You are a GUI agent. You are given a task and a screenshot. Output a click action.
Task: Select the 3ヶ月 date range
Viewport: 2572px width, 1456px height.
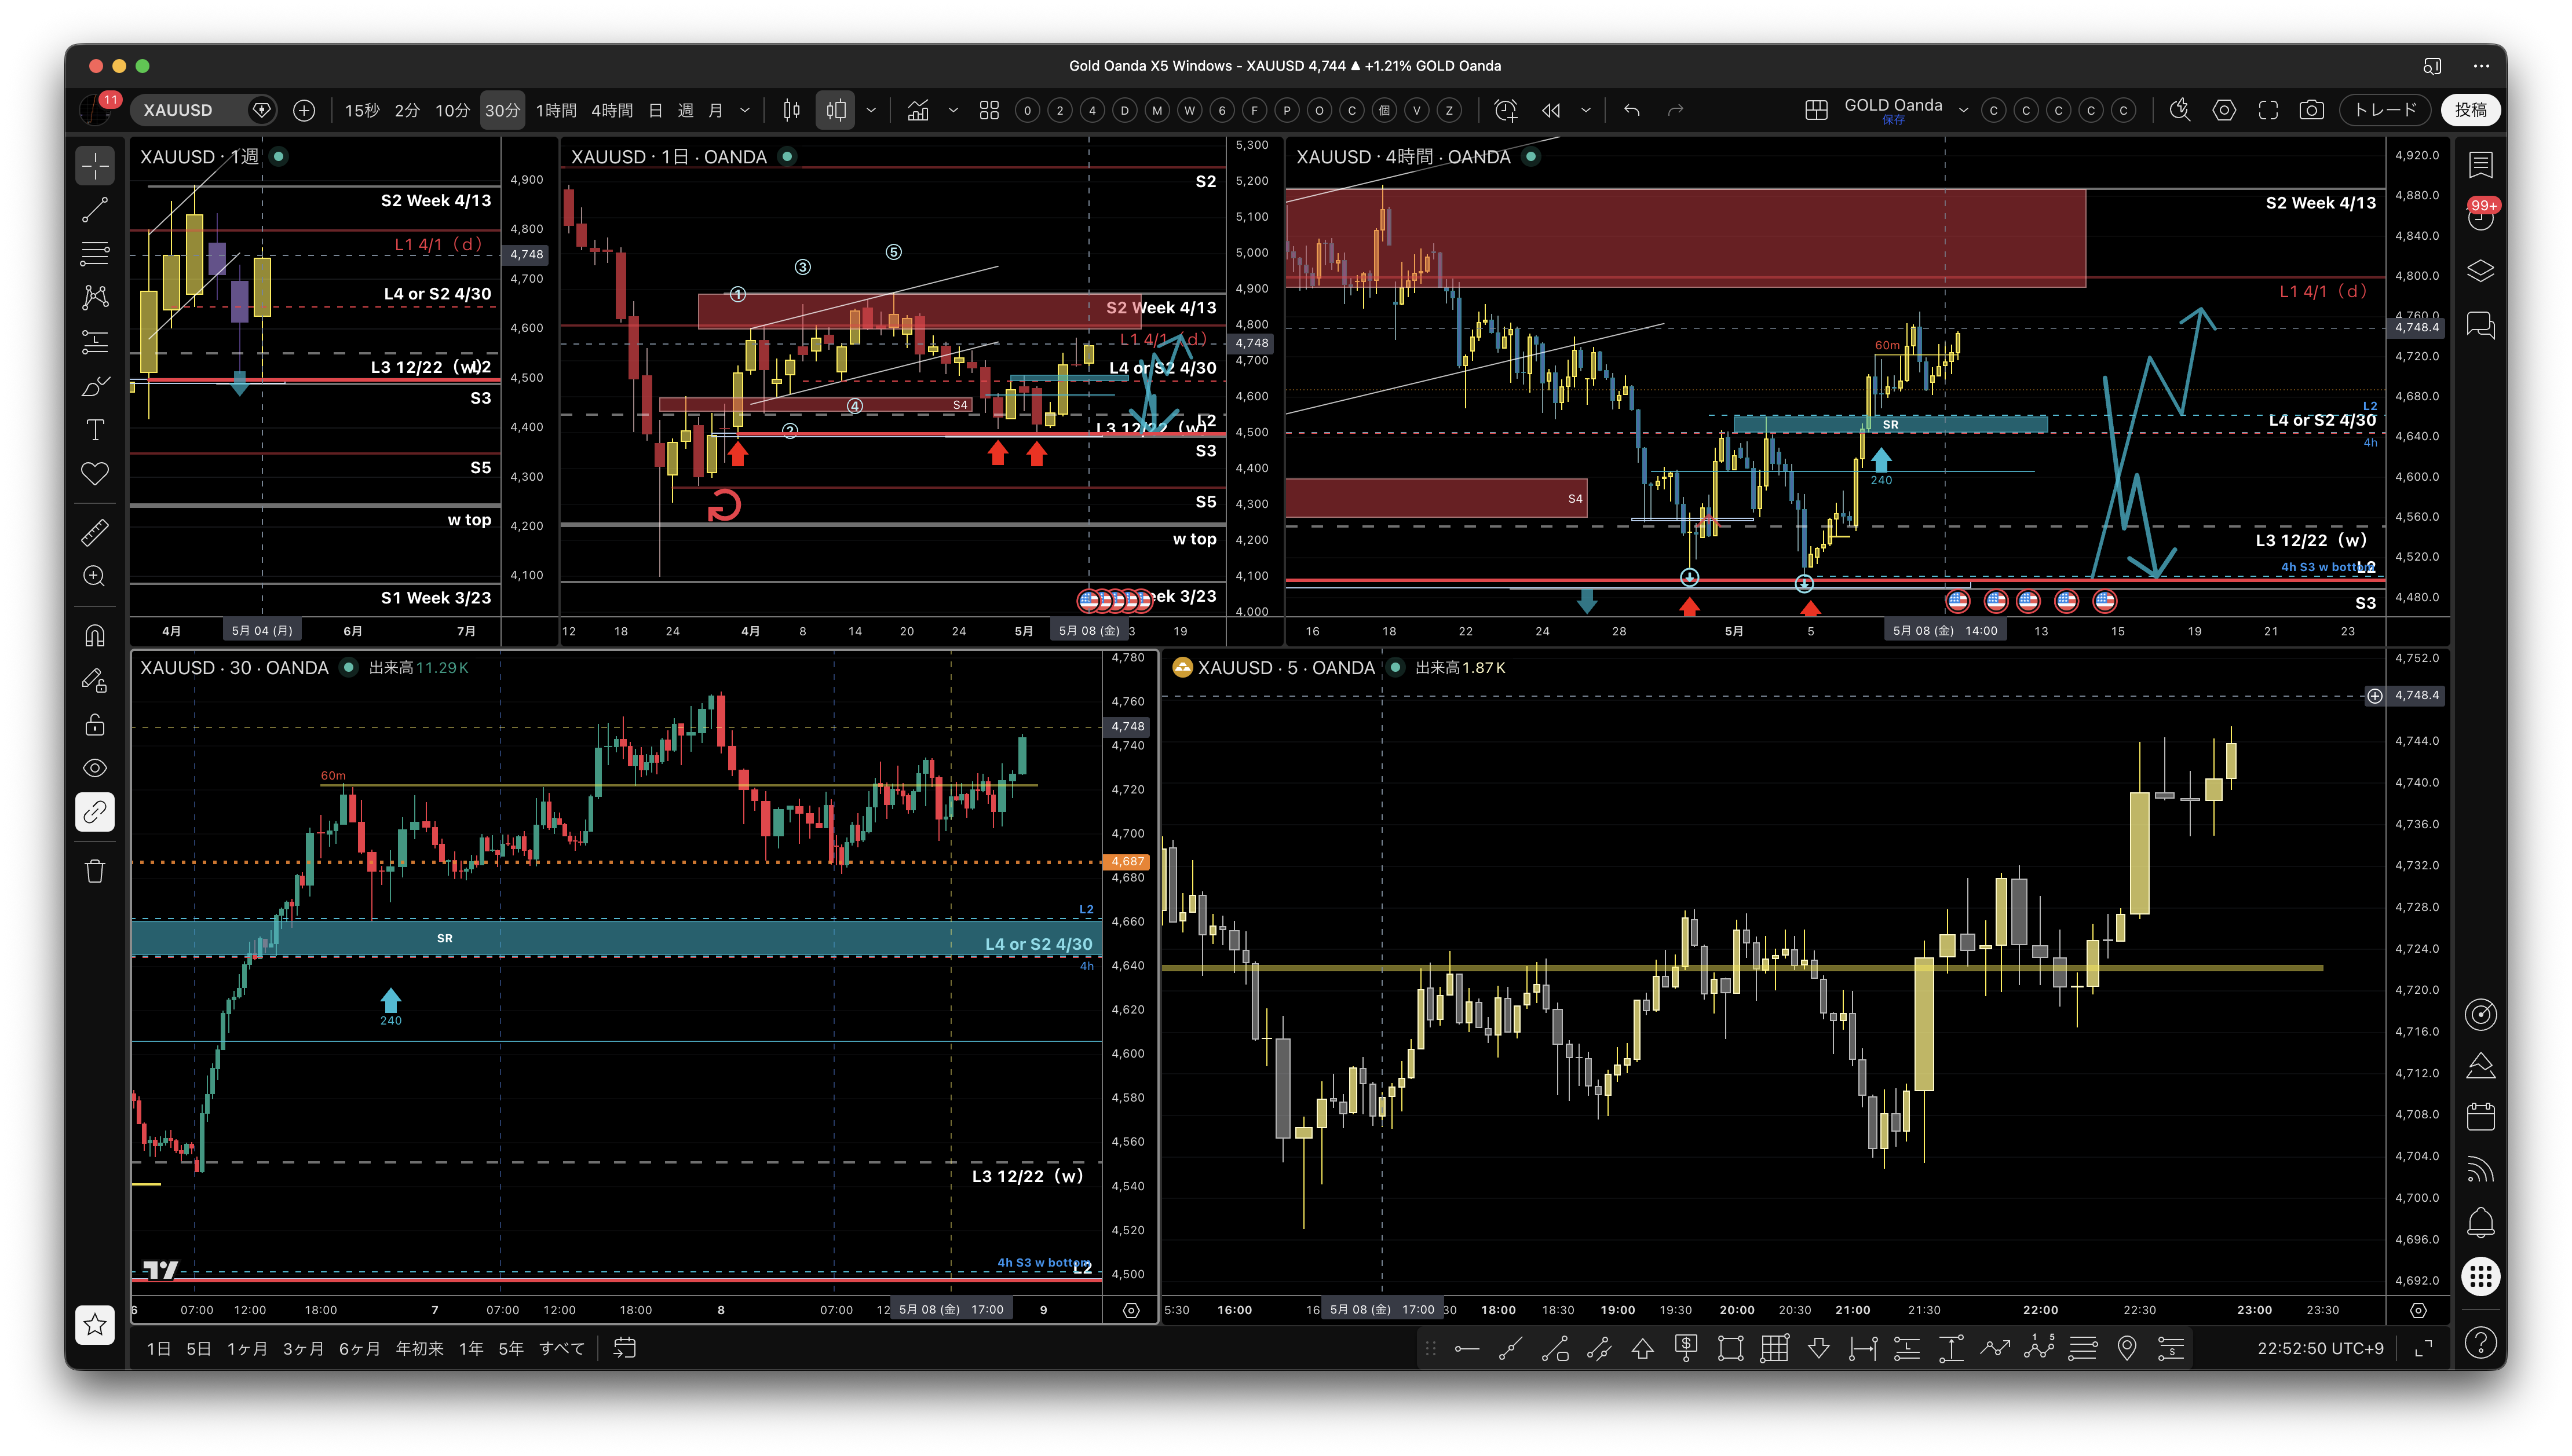pos(303,1349)
